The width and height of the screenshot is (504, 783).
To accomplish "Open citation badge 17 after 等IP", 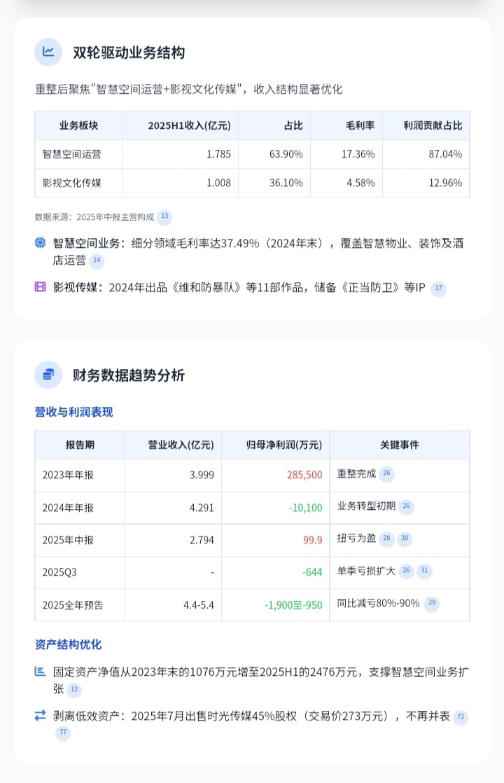I will [439, 288].
